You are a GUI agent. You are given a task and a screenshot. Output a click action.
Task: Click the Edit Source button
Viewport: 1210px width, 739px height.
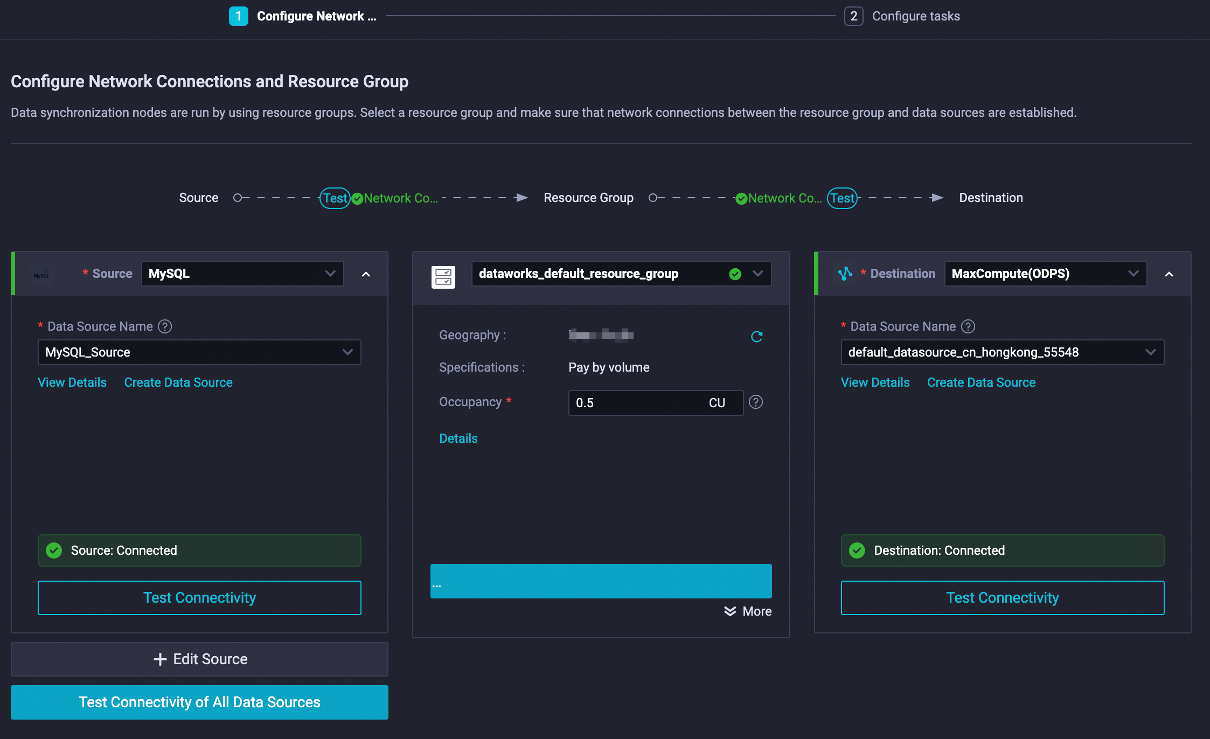(199, 659)
